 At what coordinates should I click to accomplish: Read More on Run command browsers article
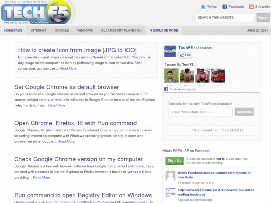pos(66,142)
